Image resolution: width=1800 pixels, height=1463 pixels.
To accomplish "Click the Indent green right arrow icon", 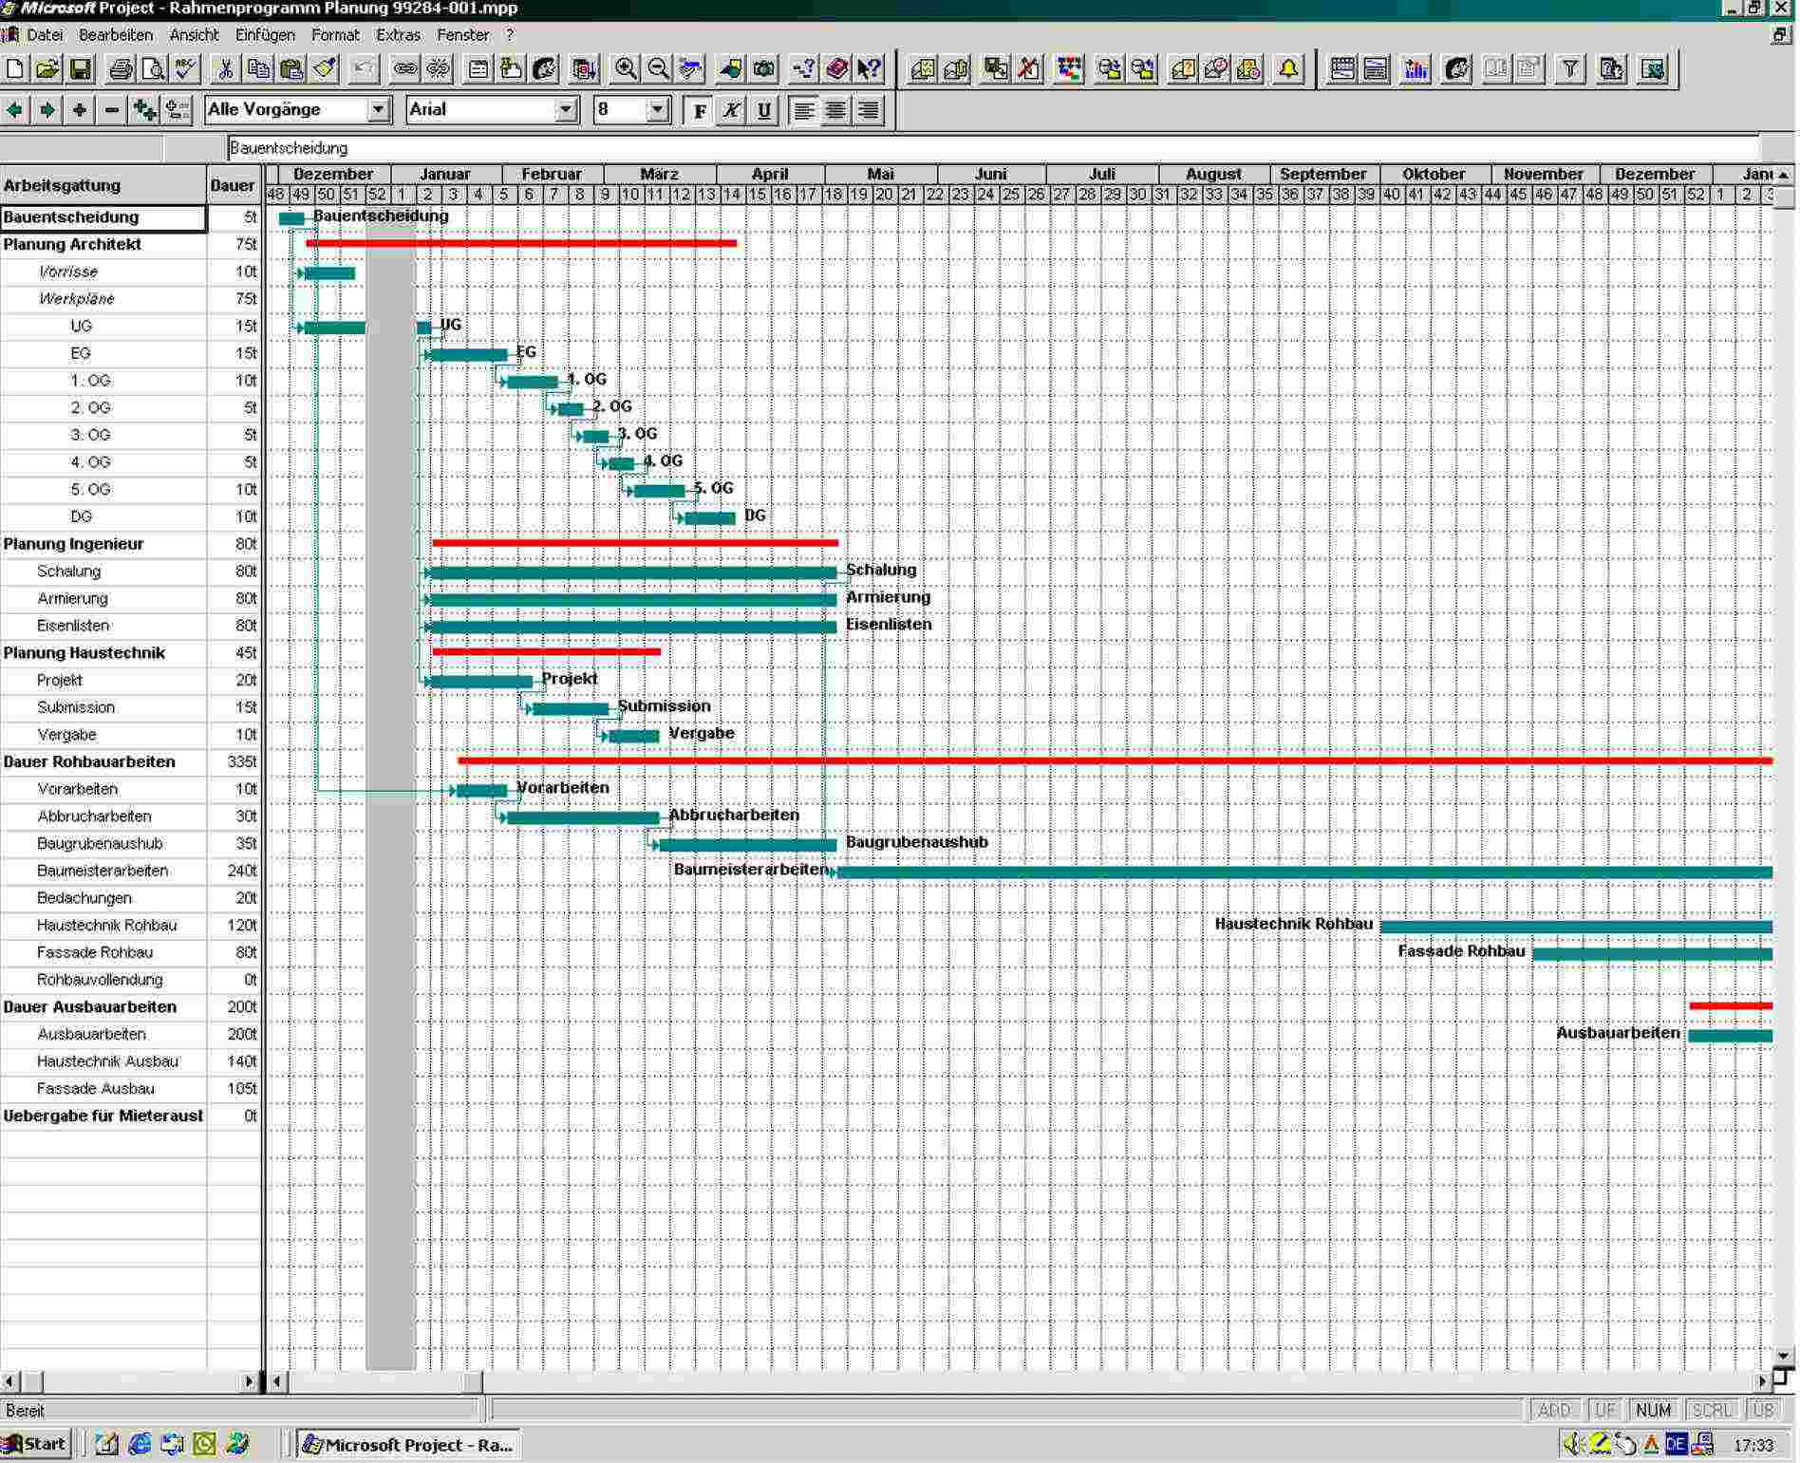I will 47,110.
